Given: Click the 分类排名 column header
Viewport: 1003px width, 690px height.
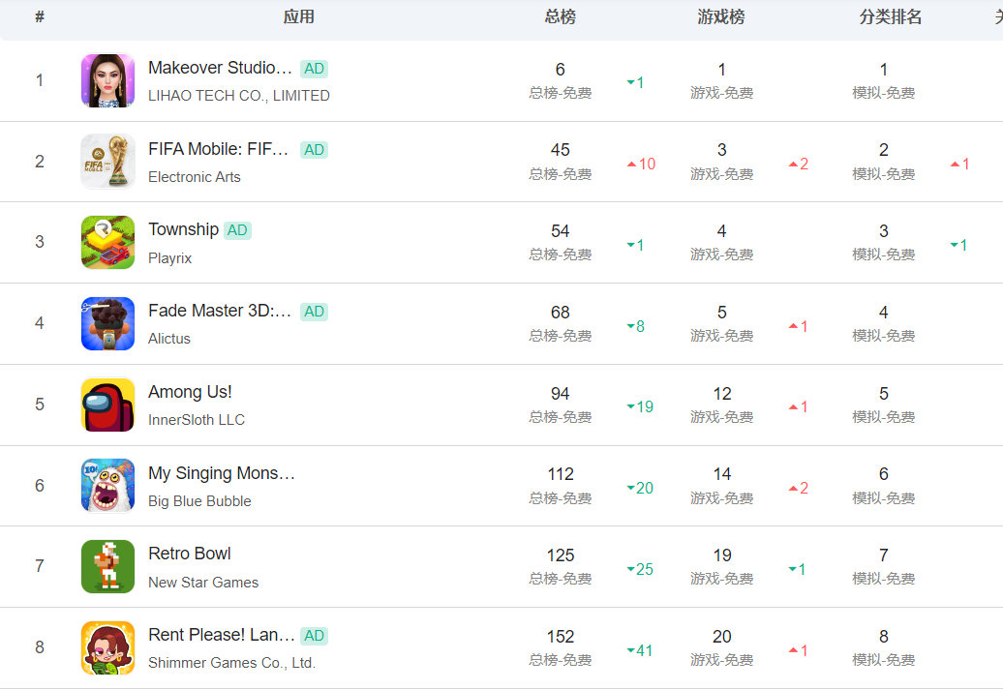Looking at the screenshot, I should pyautogui.click(x=891, y=17).
